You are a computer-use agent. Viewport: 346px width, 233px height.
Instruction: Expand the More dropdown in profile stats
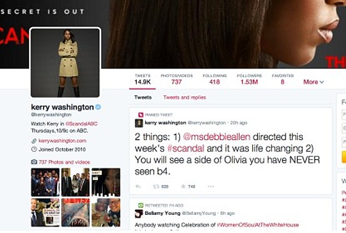tap(314, 82)
